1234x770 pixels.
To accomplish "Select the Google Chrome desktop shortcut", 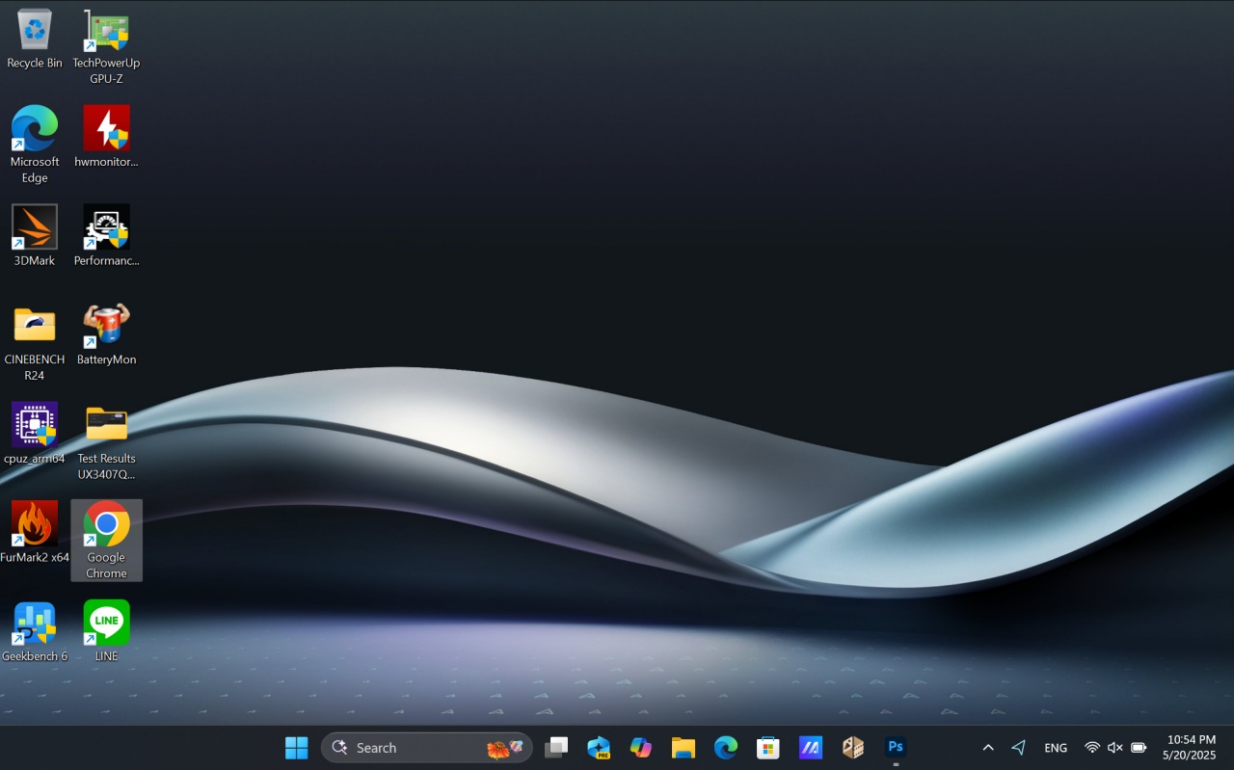I will tap(106, 540).
